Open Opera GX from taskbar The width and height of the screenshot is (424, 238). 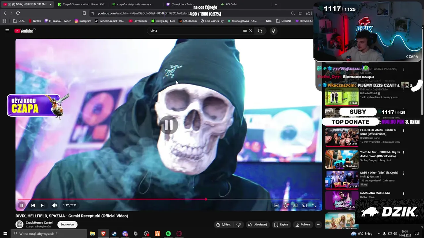pos(179,234)
